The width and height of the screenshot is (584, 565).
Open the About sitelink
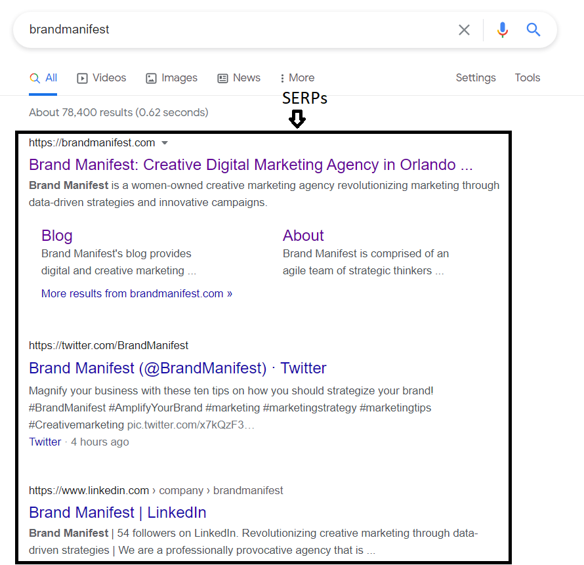click(x=303, y=236)
